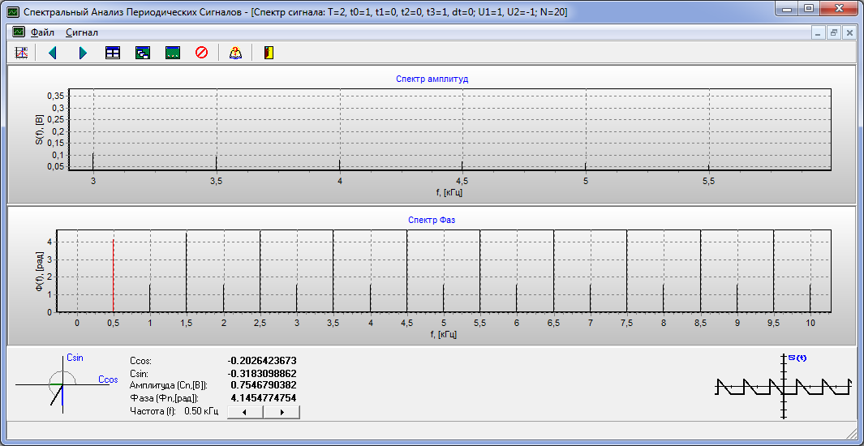
Task: Click the S(t) signal waveform thumbnail
Action: [783, 387]
